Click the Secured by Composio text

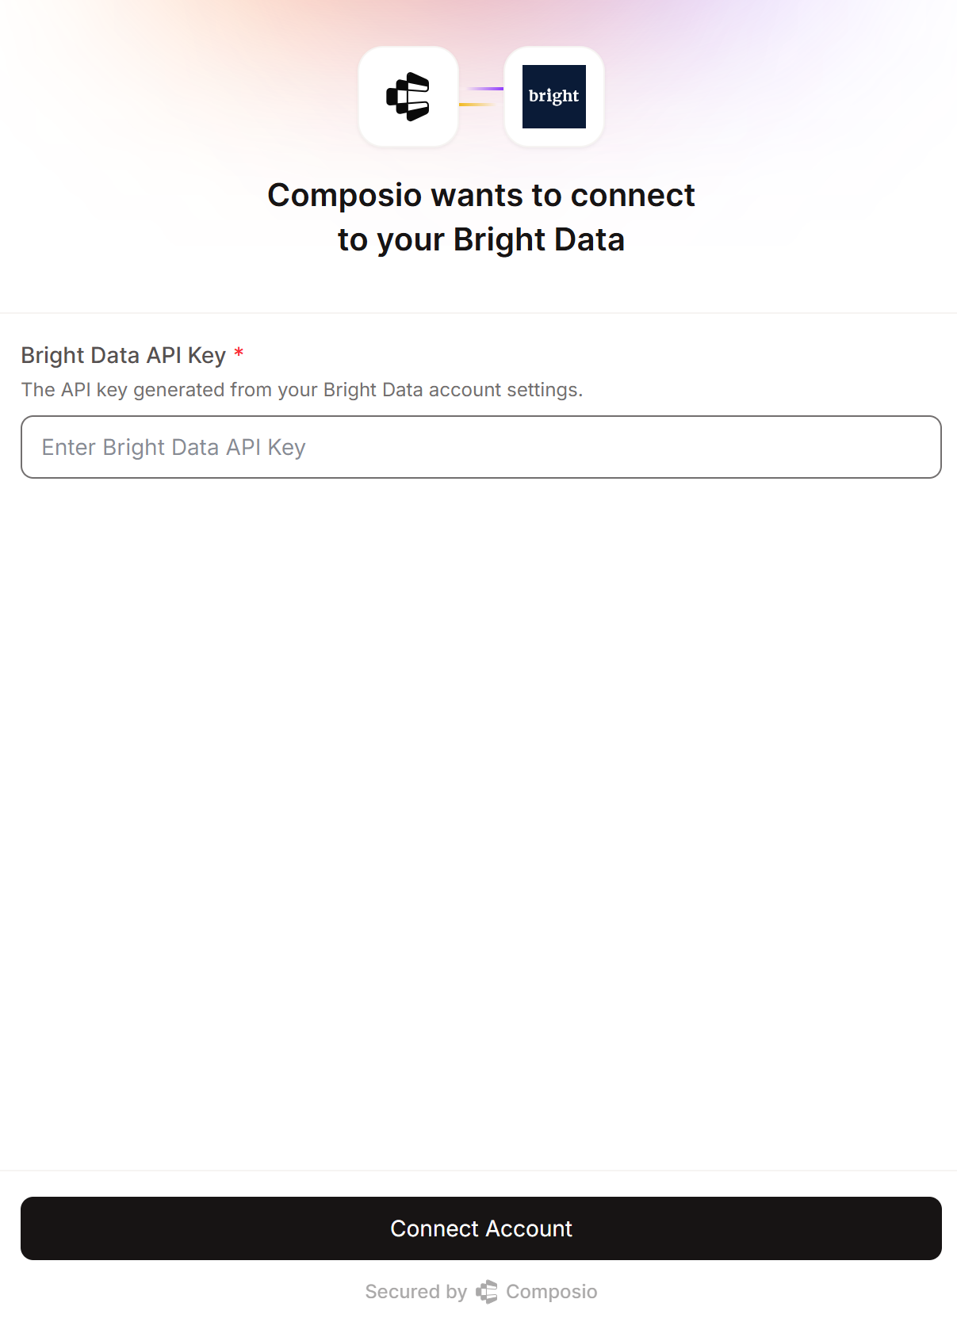pos(480,1291)
